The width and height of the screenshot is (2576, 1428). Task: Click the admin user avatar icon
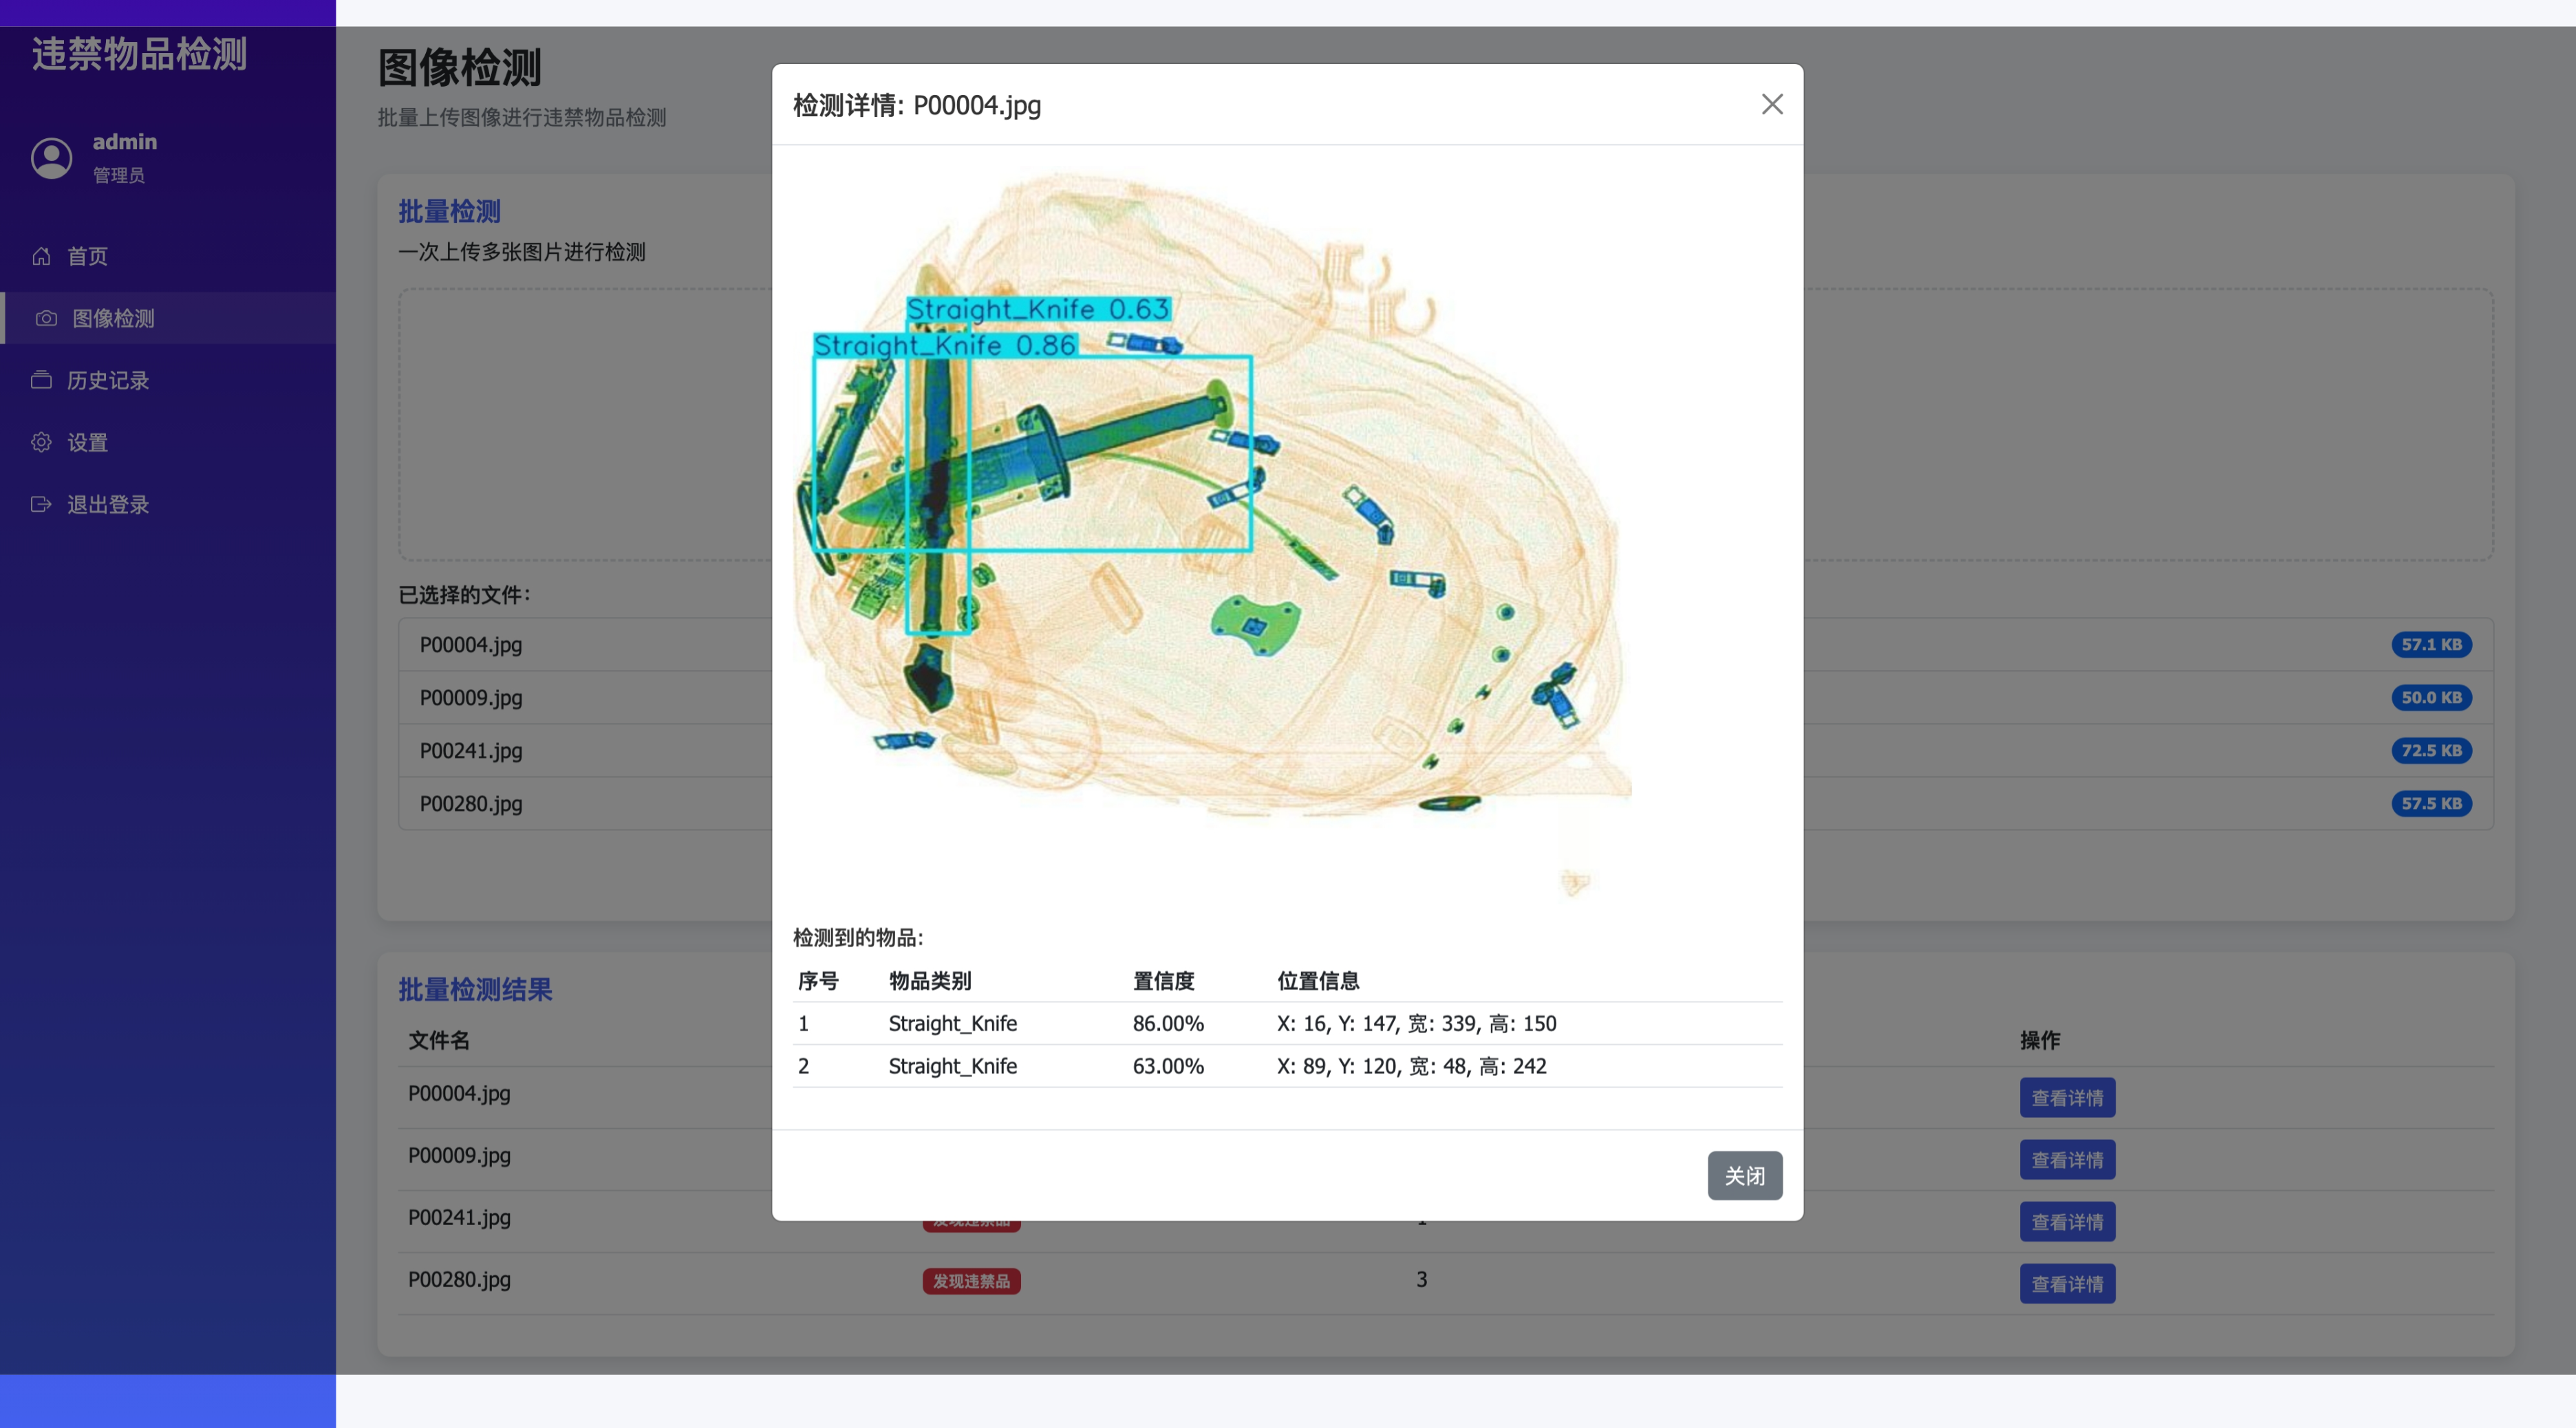(52, 158)
